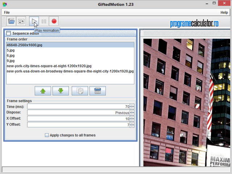
Task: Open the File menu
Action: point(7,13)
